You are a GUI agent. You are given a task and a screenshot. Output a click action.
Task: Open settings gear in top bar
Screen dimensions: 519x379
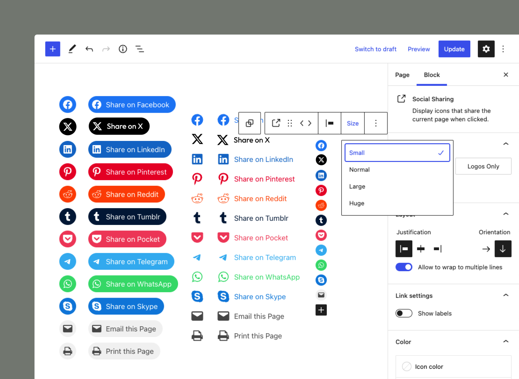click(x=486, y=49)
